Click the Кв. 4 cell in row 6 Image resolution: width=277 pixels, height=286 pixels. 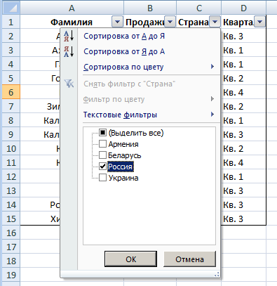243,92
